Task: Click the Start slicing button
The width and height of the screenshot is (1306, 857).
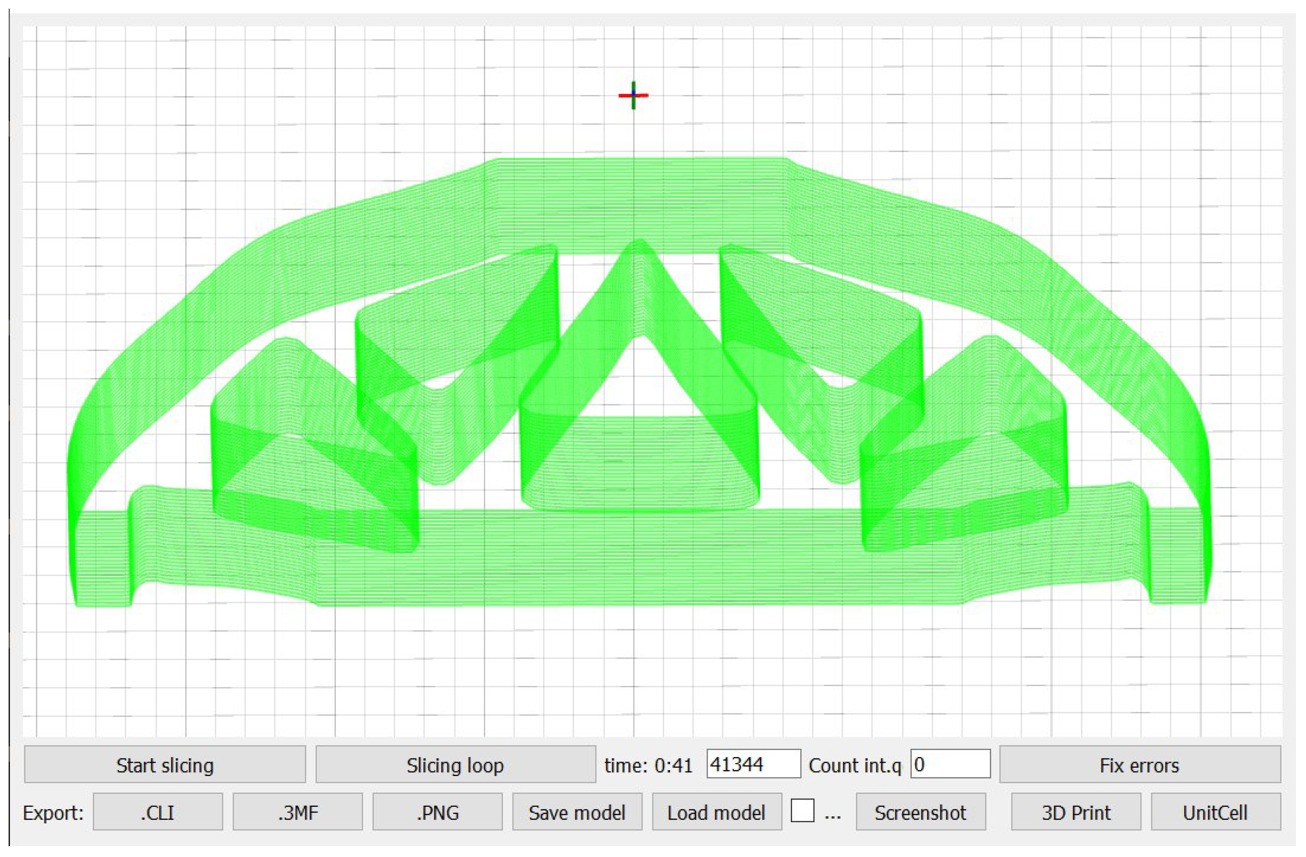Action: [x=165, y=765]
